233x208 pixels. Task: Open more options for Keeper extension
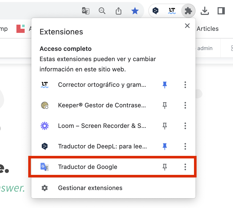point(185,105)
